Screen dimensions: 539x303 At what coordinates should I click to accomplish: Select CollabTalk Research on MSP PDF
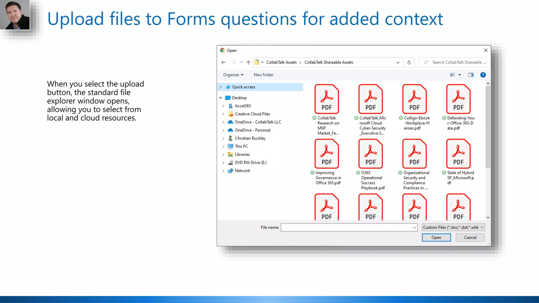tap(327, 110)
